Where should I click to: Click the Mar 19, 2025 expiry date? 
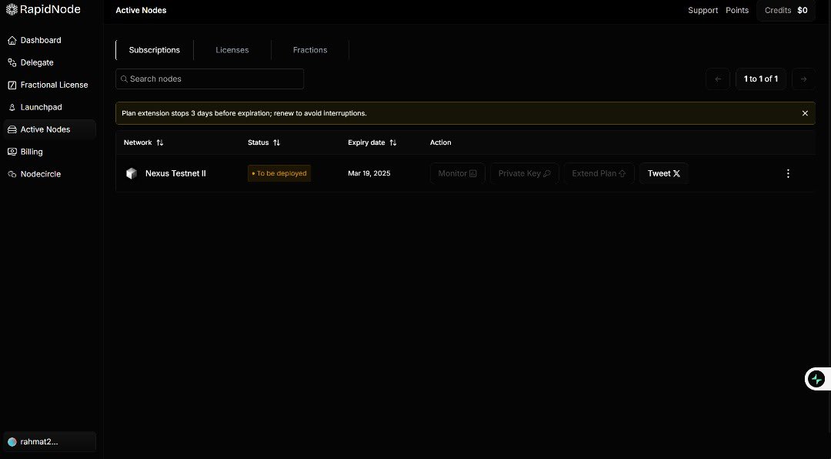(x=369, y=173)
